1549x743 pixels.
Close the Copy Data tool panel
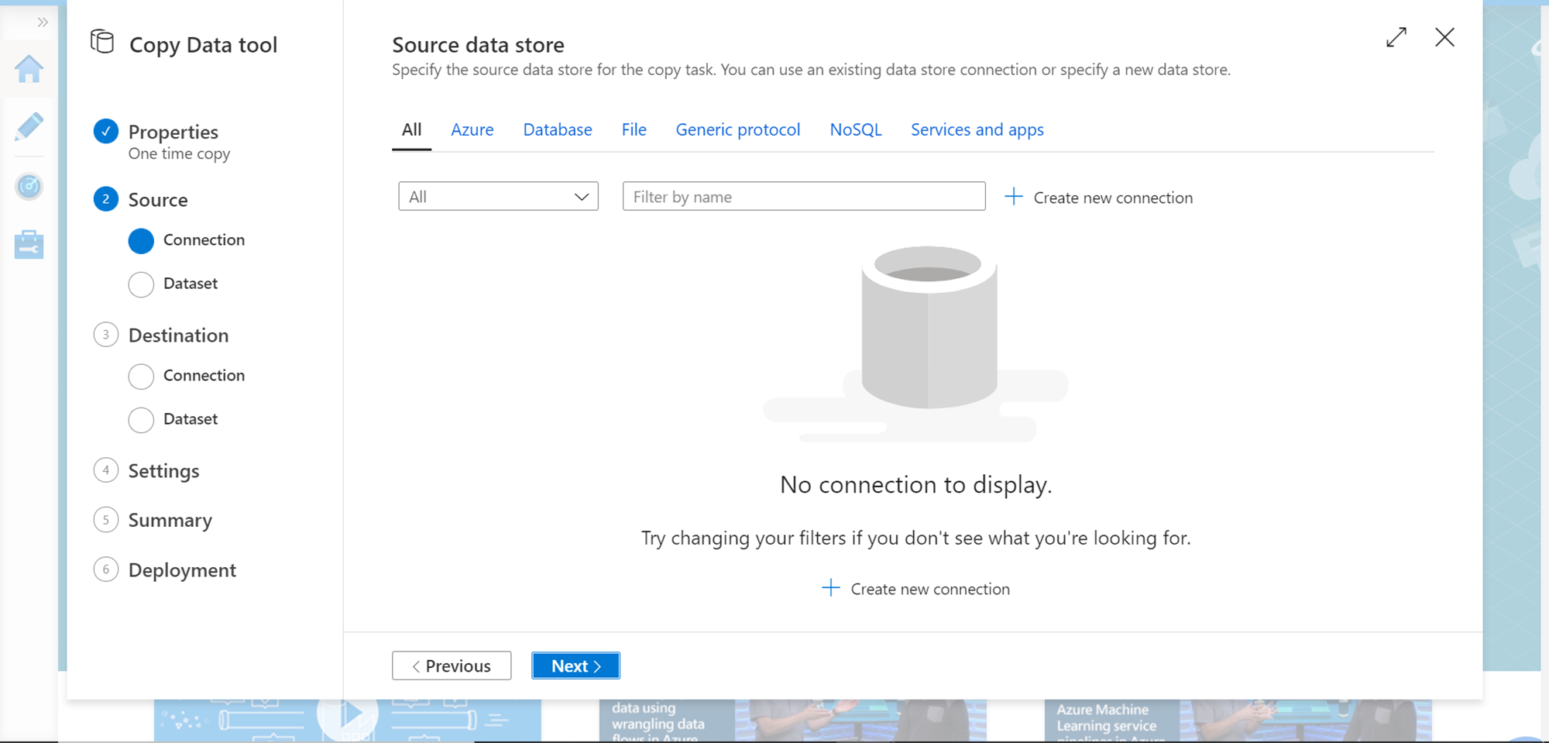[1444, 37]
